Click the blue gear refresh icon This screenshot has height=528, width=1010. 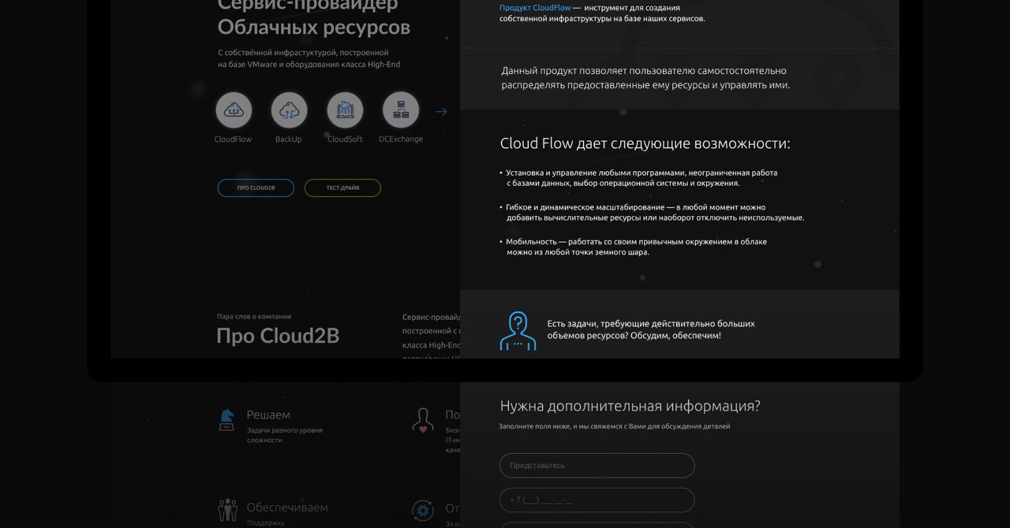coord(422,510)
